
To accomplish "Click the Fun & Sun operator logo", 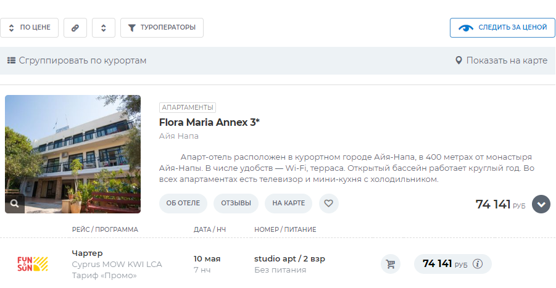I will (x=33, y=265).
